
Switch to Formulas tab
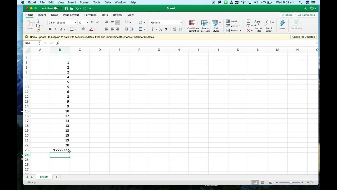90,15
